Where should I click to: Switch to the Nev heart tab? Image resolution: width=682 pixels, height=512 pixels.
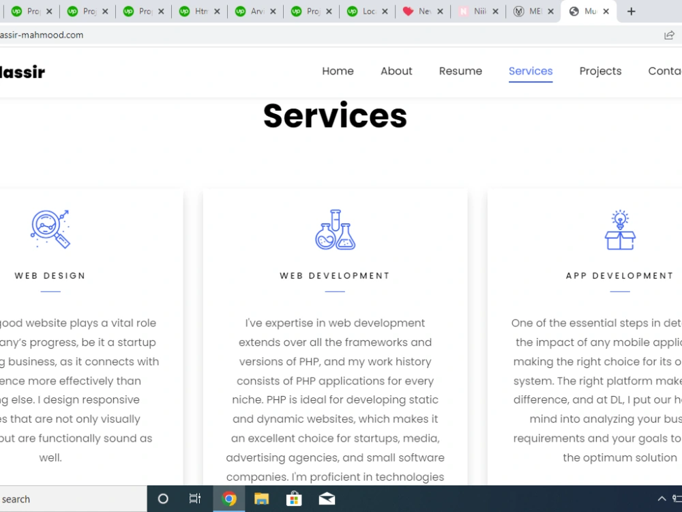coord(417,12)
